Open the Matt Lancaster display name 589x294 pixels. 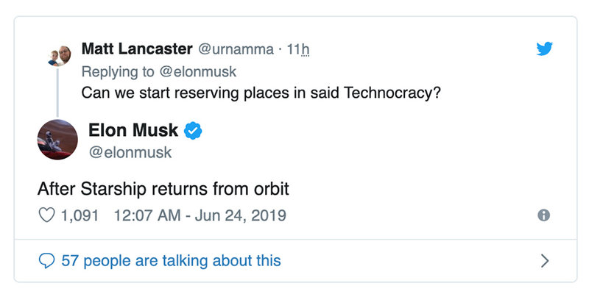pyautogui.click(x=137, y=49)
